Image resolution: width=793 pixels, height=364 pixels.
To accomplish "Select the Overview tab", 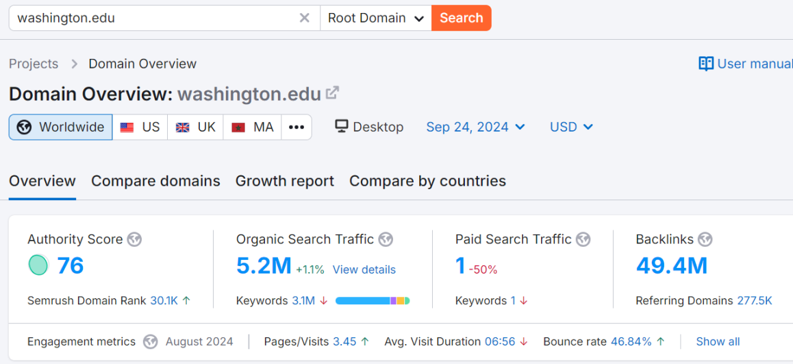I will (x=42, y=181).
